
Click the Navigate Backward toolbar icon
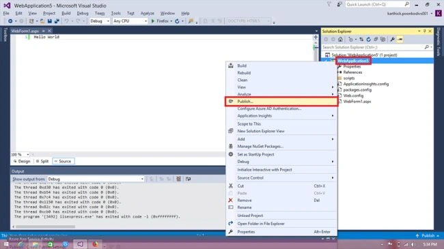coord(10,21)
